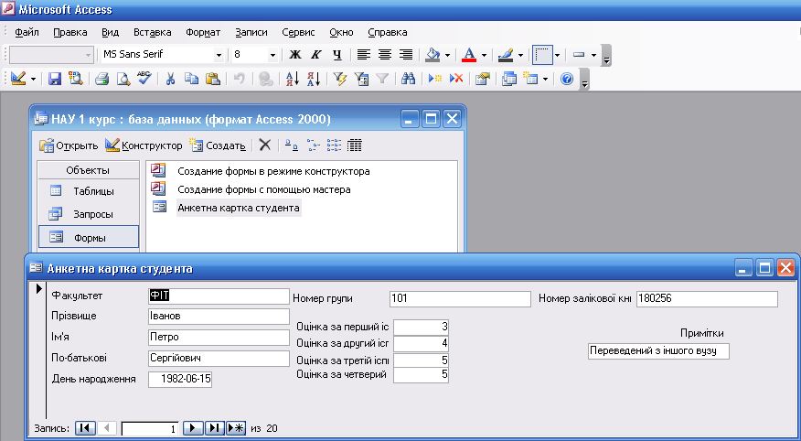Click the Save icon in the toolbar

point(54,79)
